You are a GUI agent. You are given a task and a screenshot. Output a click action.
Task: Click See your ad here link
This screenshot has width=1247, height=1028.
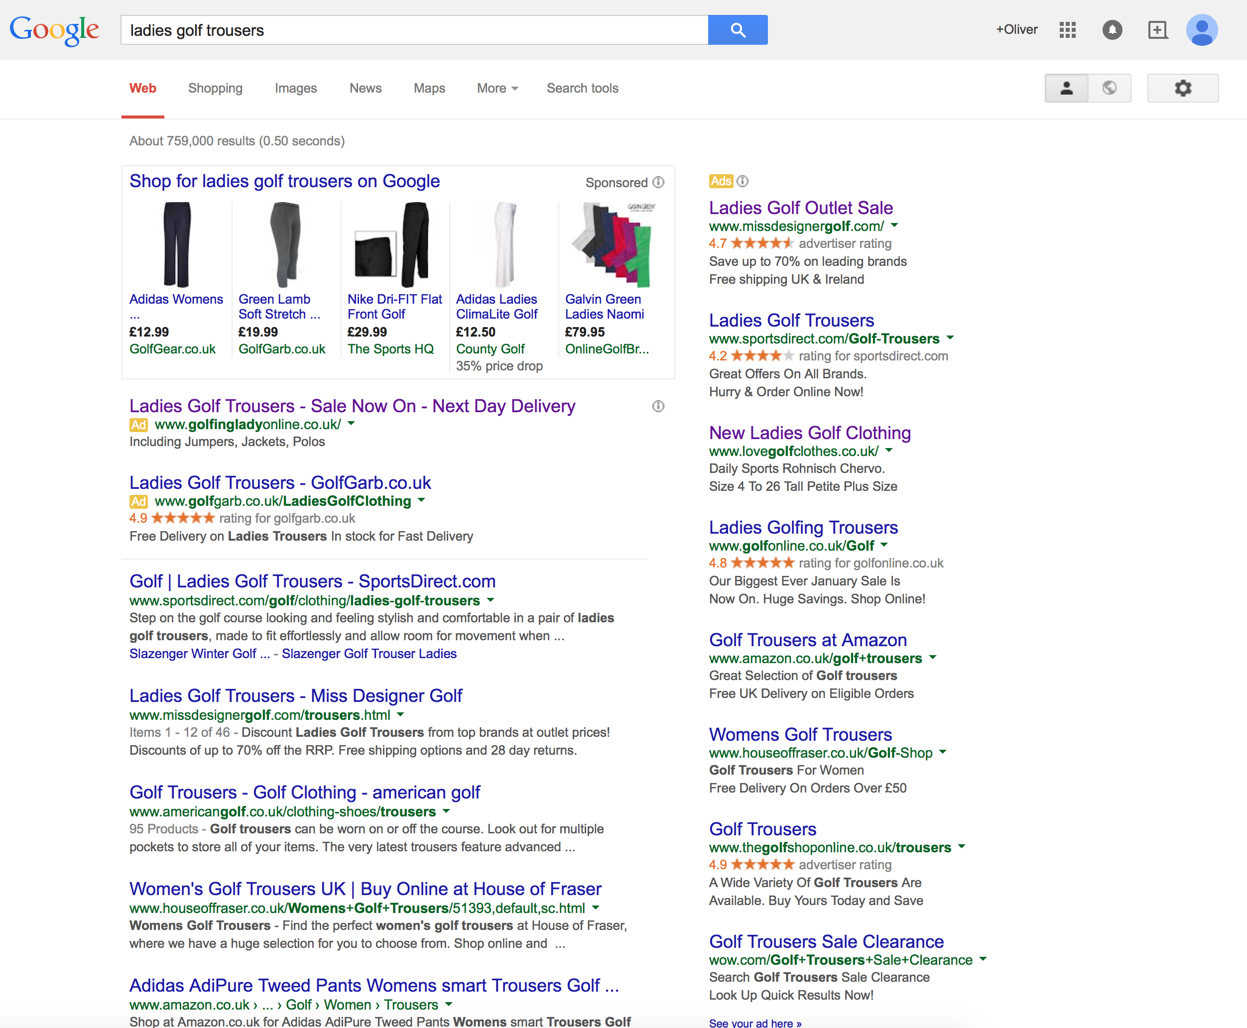coord(755,1023)
